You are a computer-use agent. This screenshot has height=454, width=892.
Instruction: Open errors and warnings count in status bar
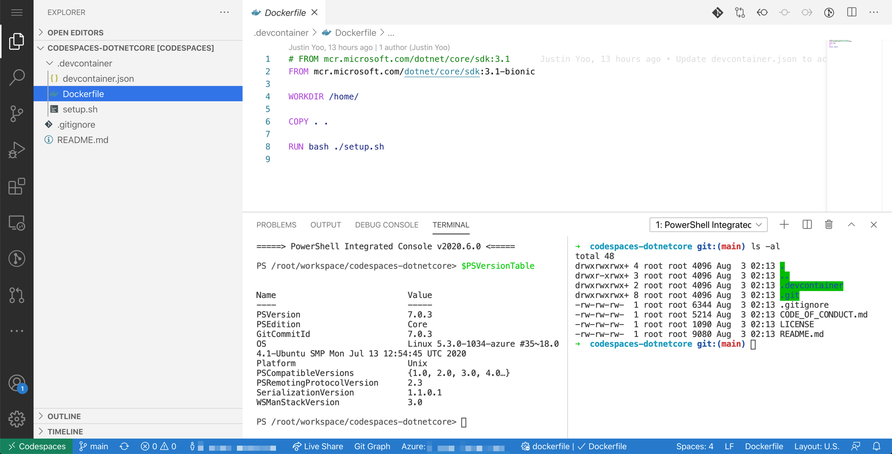point(158,447)
